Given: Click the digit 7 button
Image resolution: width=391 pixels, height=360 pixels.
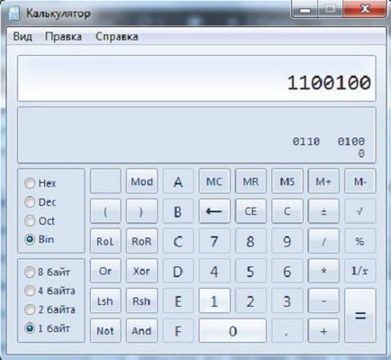Looking at the screenshot, I should 214,241.
